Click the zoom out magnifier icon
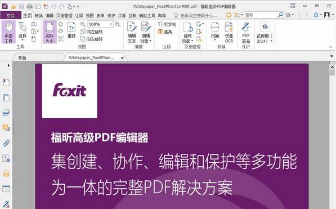The image size is (336, 209). 83,24
